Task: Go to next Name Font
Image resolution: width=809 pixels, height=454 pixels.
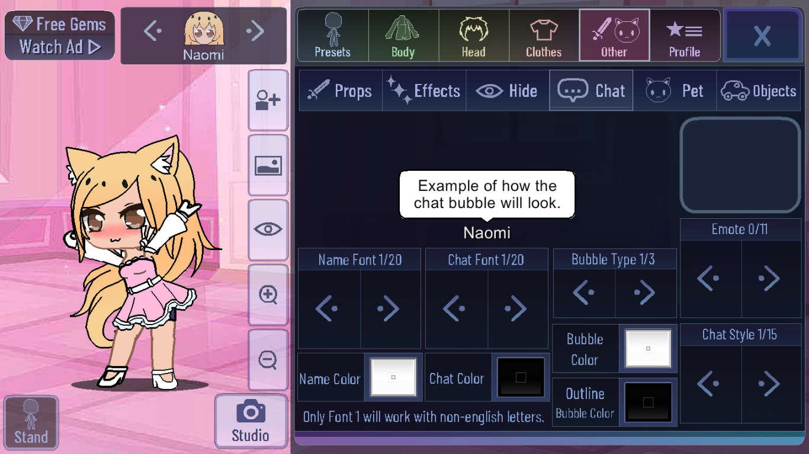Action: (390, 309)
